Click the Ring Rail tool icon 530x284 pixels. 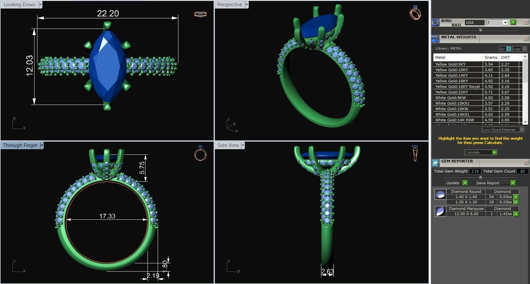click(x=435, y=22)
